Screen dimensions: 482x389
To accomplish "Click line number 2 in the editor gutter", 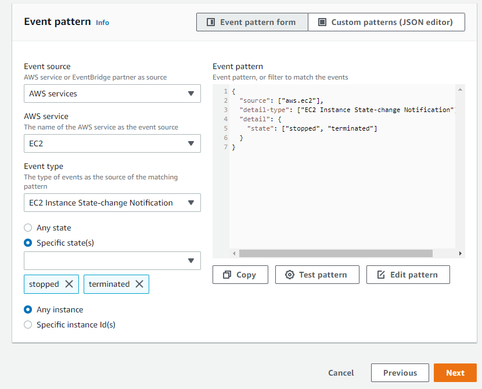I will pyautogui.click(x=226, y=100).
